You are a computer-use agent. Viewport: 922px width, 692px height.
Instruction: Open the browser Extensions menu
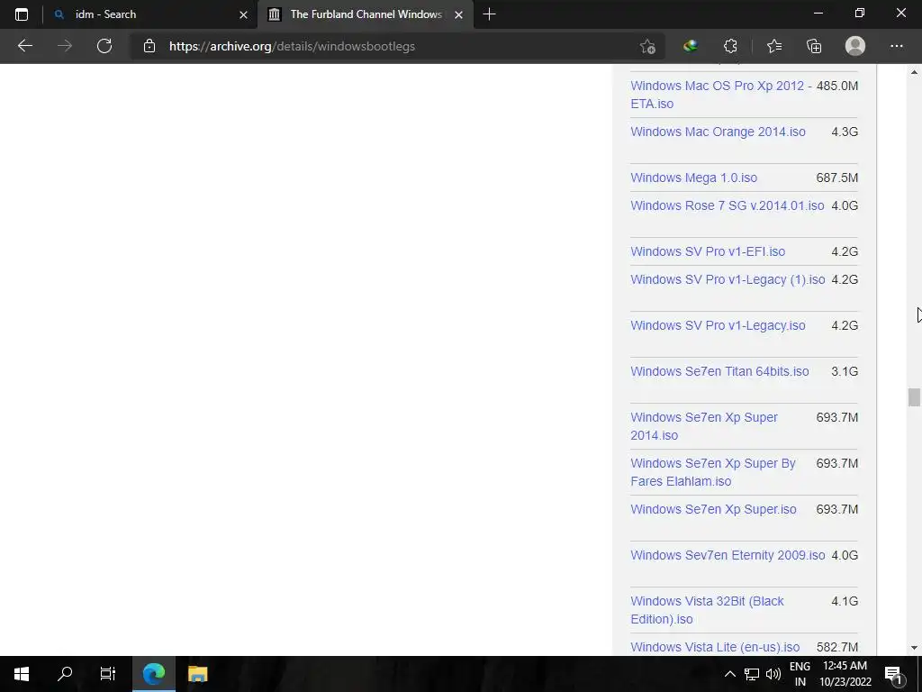tap(730, 46)
